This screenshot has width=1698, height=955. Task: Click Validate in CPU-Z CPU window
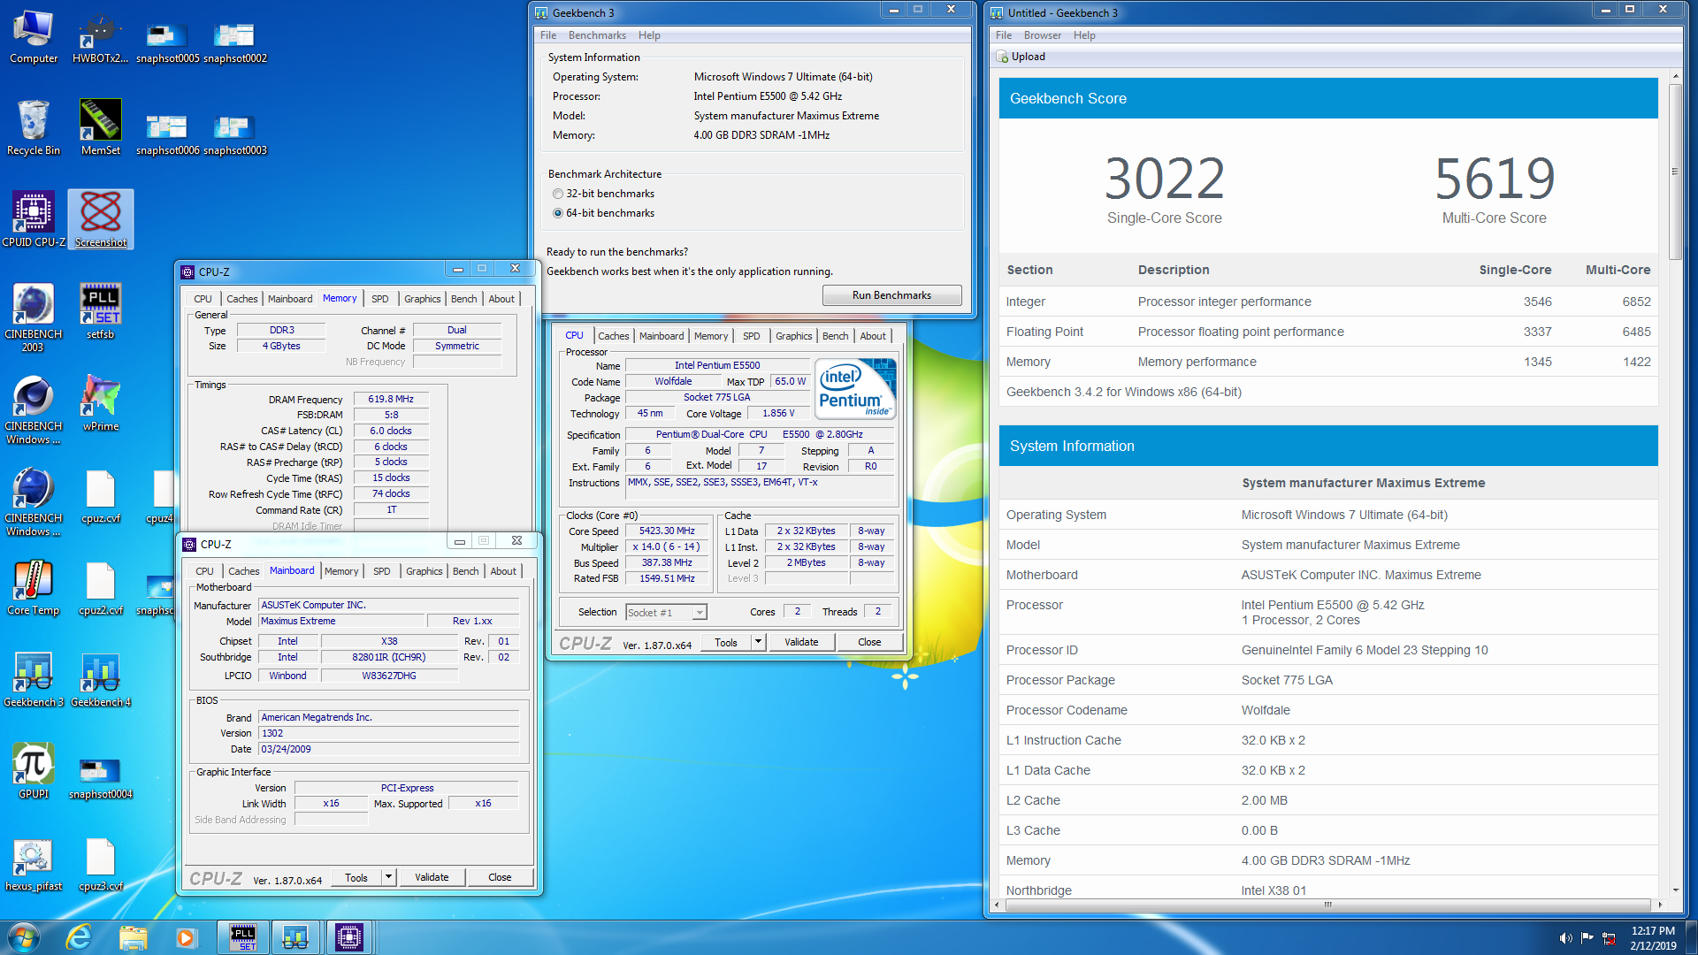pos(801,642)
